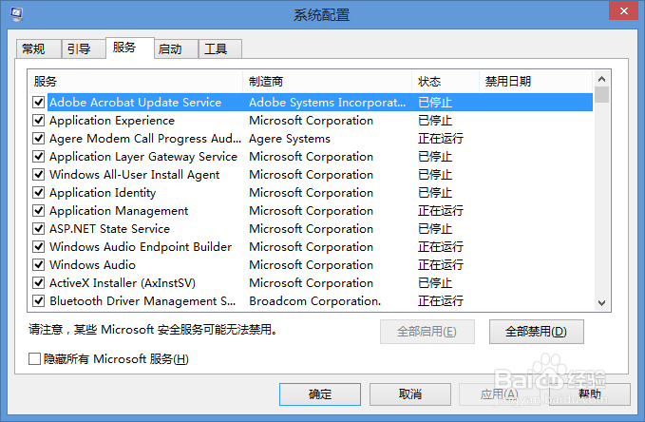This screenshot has width=645, height=422.
Task: Select the Application Identity service row
Action: pos(311,193)
